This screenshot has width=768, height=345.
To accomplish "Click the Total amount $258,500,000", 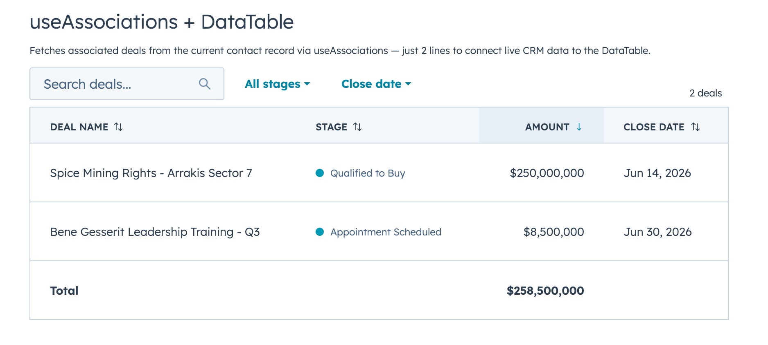I will tap(545, 291).
